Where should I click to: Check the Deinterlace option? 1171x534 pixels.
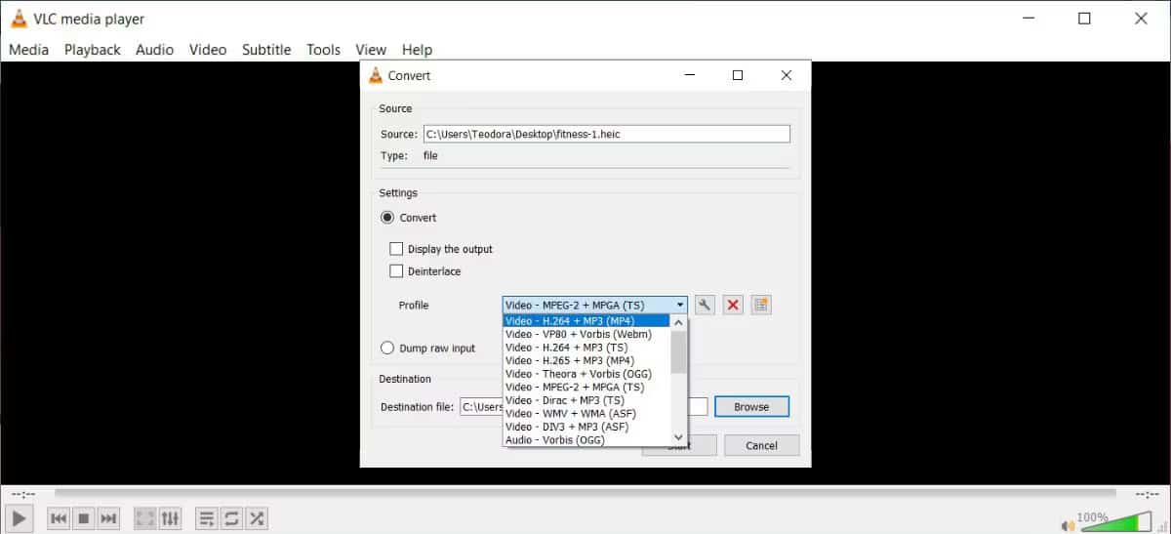click(396, 271)
